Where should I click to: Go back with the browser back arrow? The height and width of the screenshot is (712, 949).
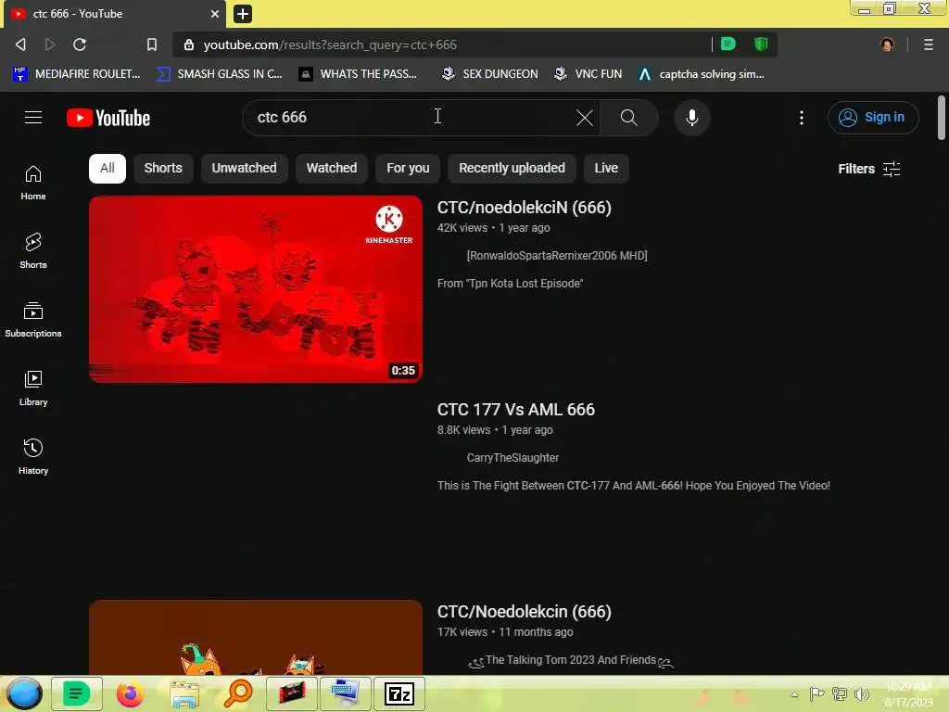(x=20, y=44)
